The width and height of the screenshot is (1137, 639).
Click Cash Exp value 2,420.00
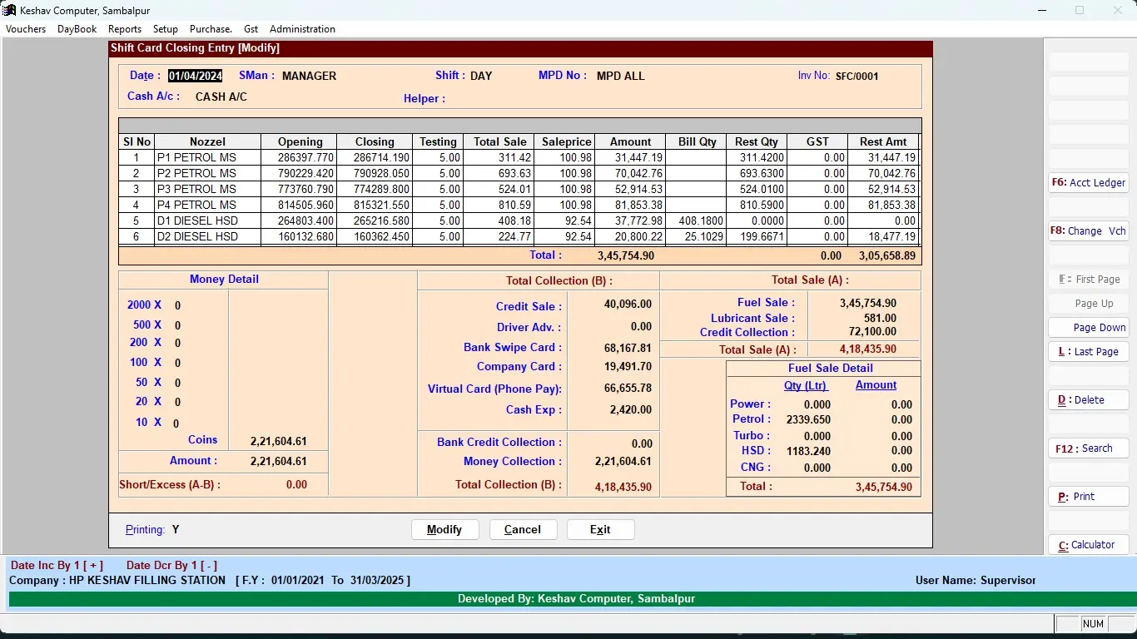[631, 409]
